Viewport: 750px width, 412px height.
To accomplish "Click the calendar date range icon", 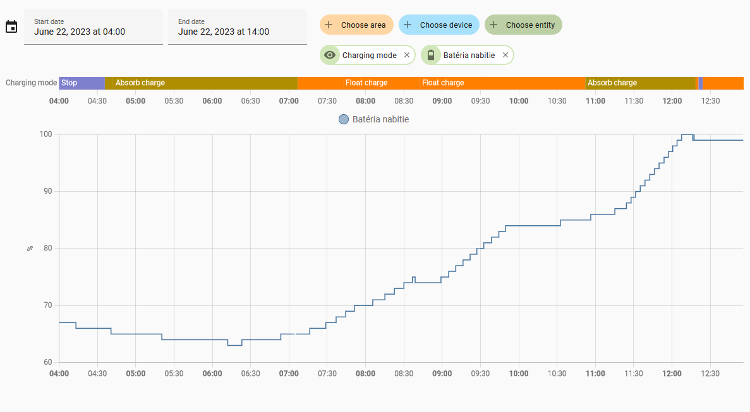I will click(x=11, y=26).
